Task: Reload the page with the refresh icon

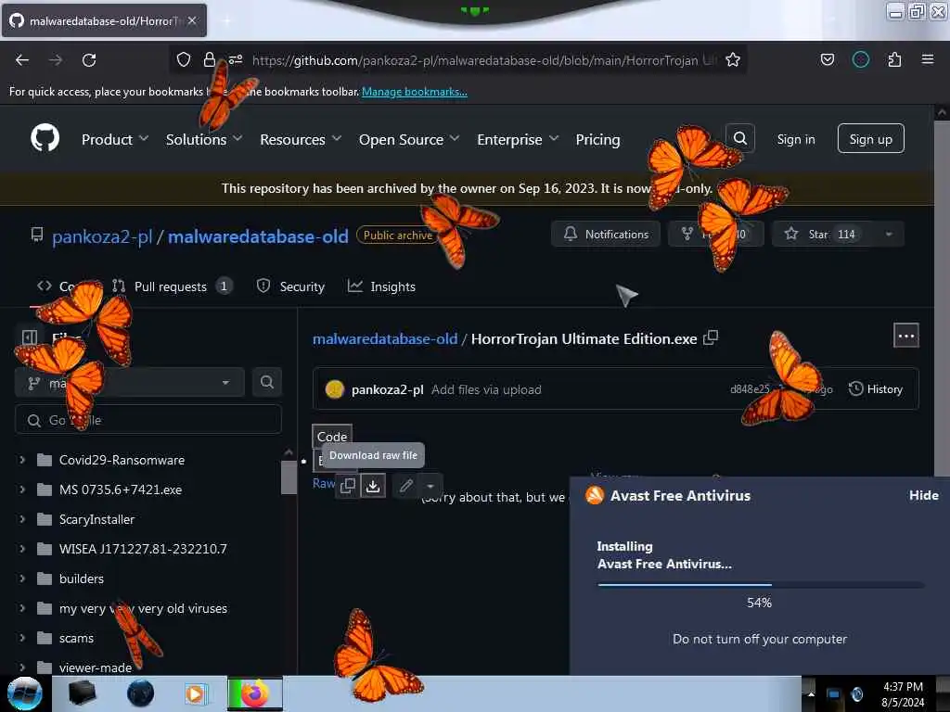Action: tap(89, 60)
